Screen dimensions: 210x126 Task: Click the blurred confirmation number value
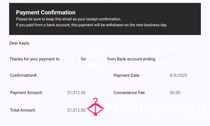point(80,76)
